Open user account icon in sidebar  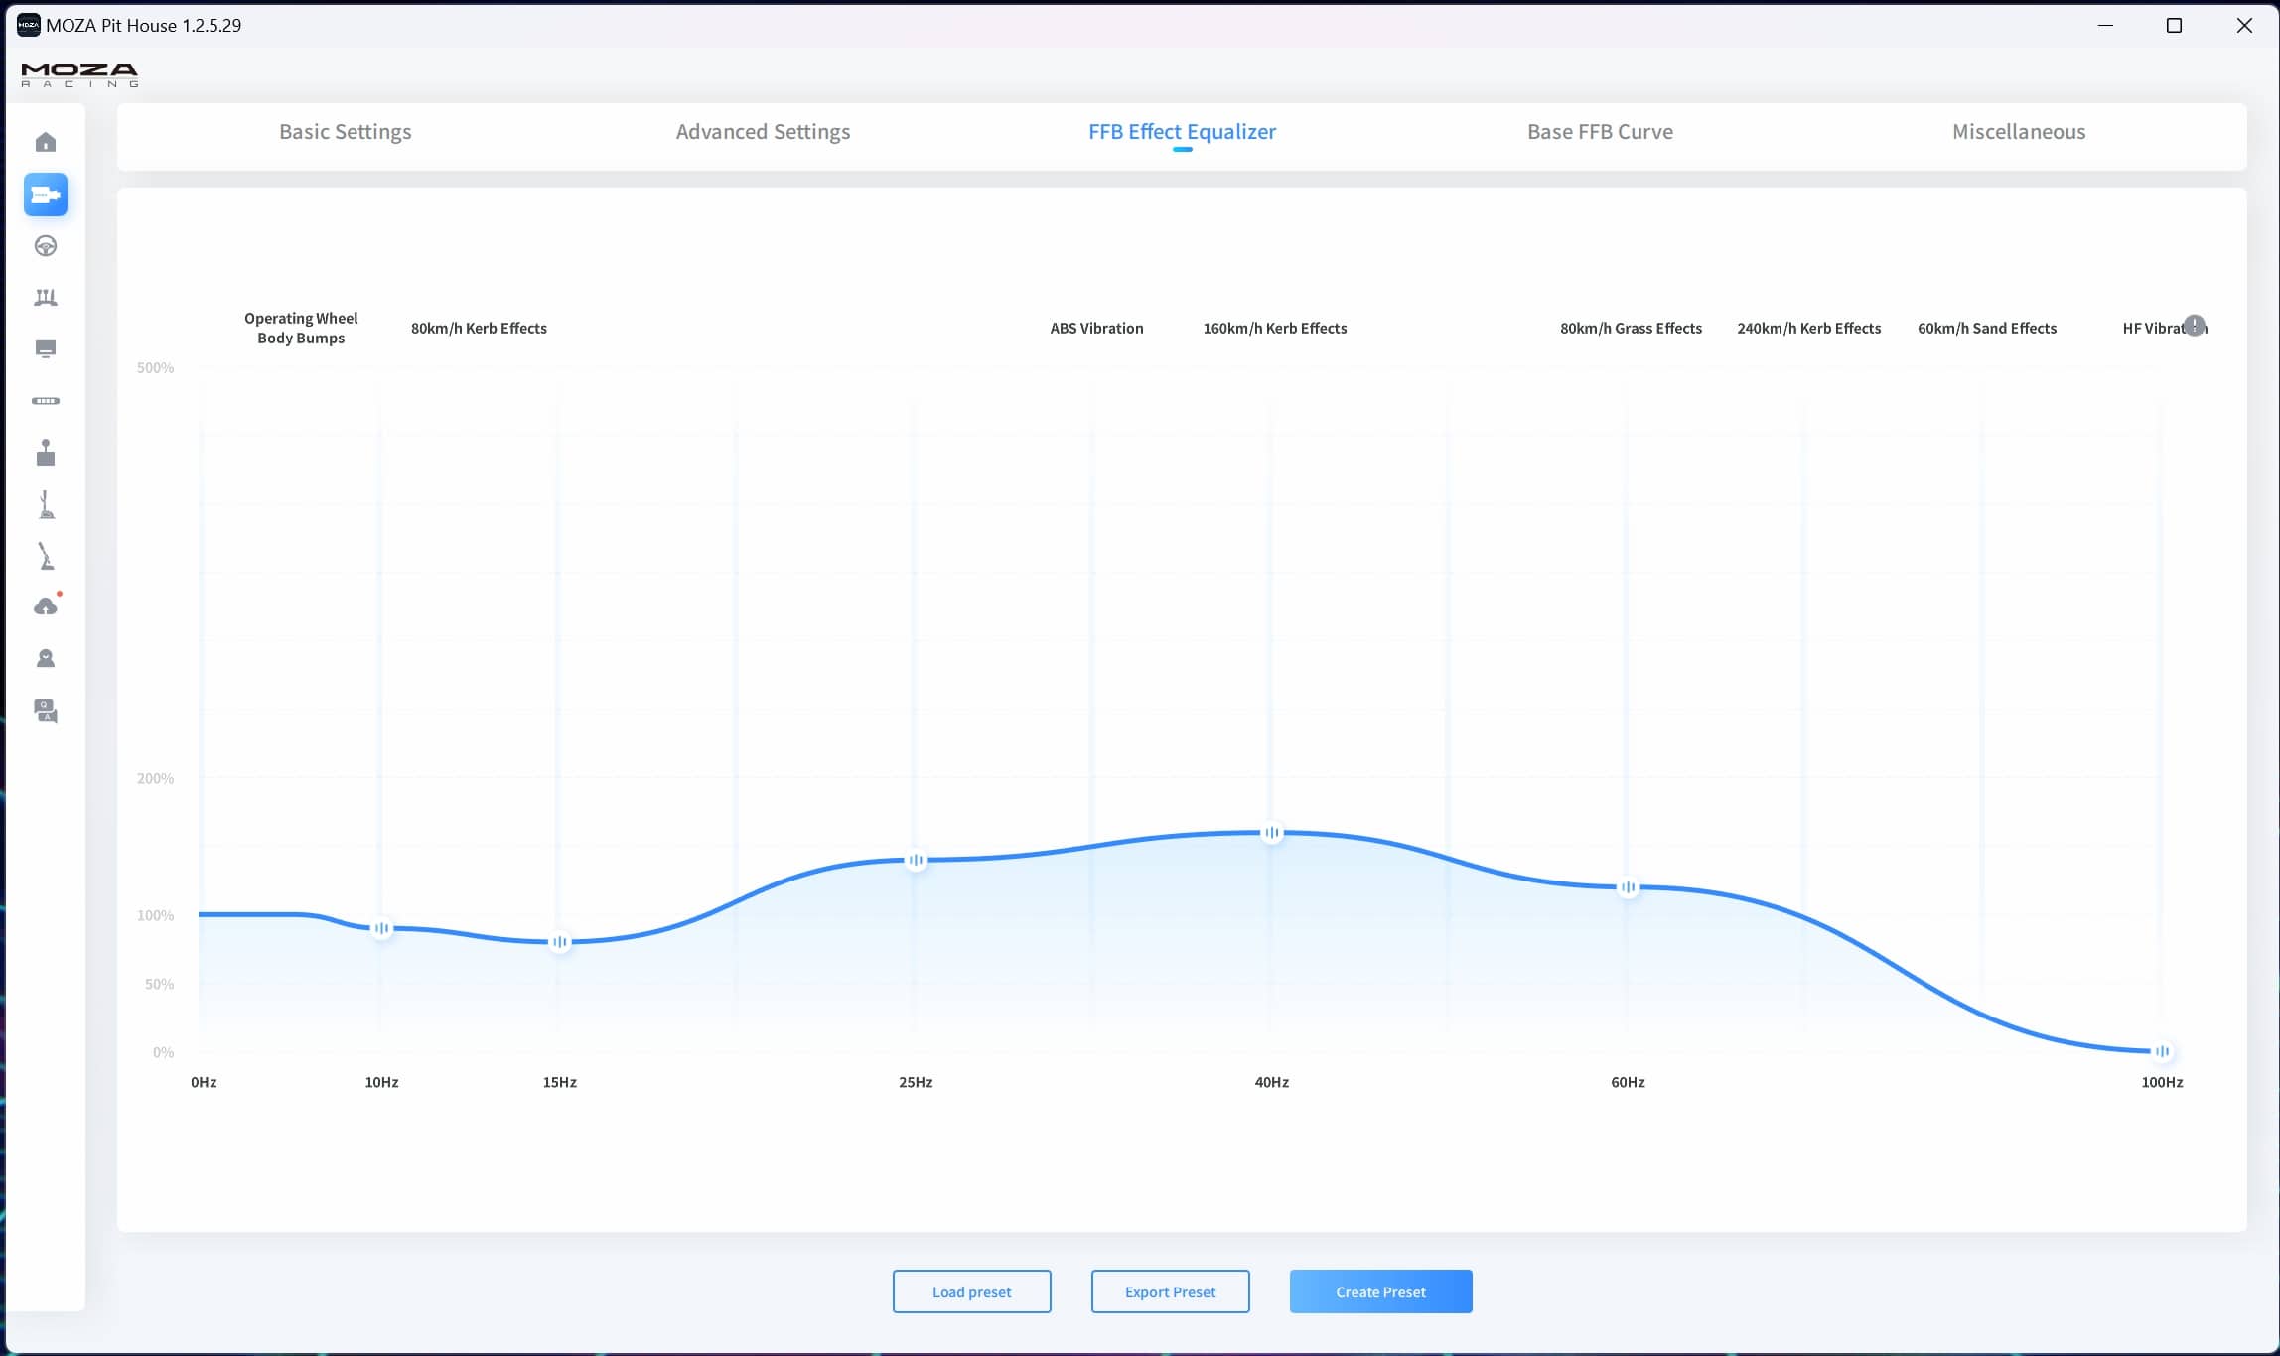click(x=46, y=658)
